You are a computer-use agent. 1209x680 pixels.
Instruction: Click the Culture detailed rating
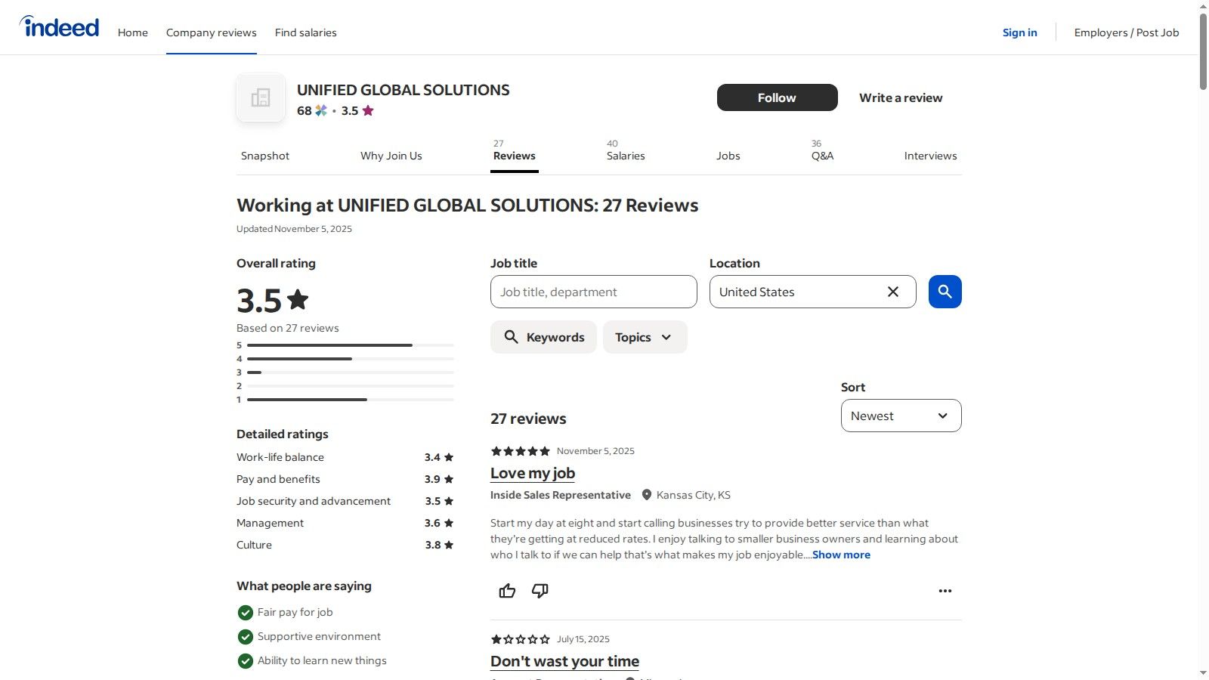pyautogui.click(x=345, y=545)
